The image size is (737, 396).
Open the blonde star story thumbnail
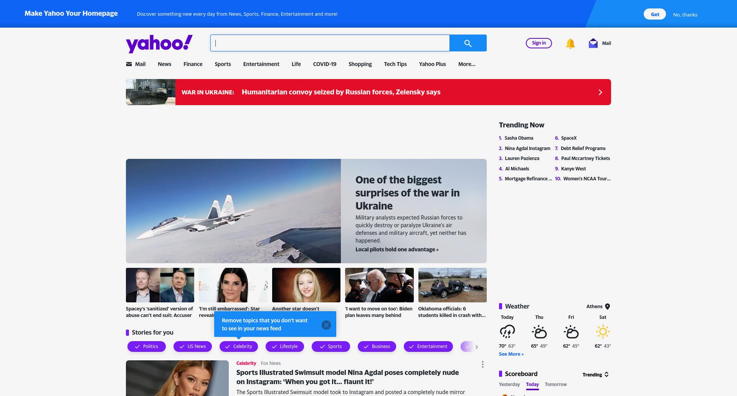tap(306, 285)
